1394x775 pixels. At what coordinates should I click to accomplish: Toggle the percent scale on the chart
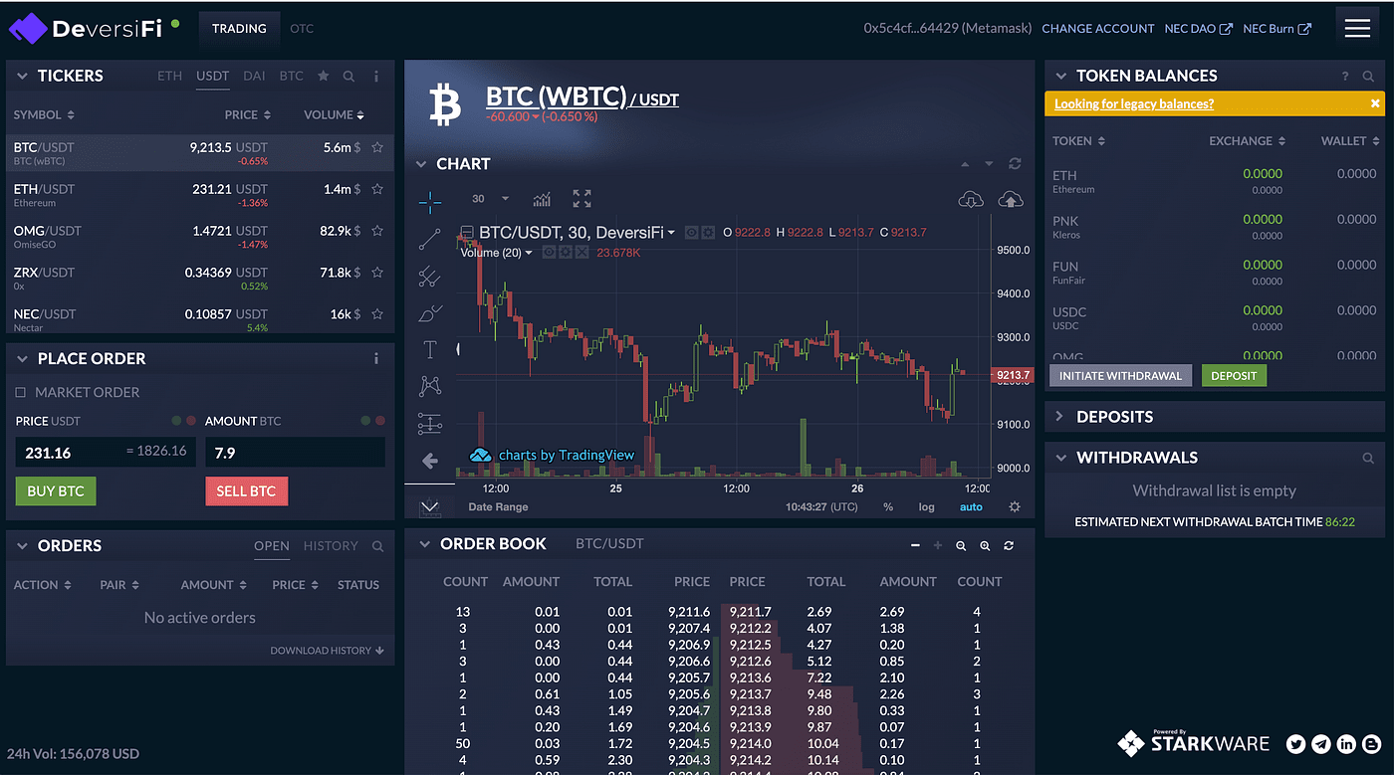coord(888,507)
